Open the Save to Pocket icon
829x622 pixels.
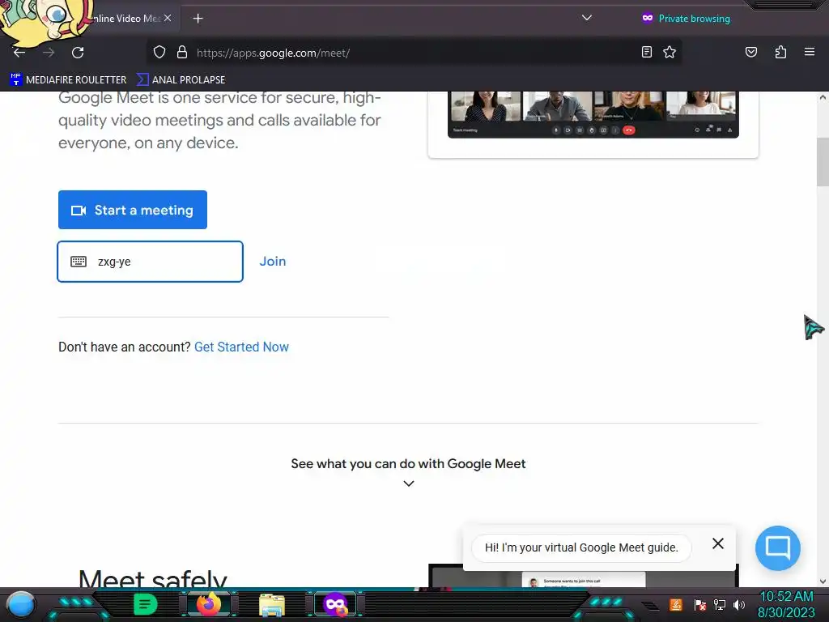(750, 52)
